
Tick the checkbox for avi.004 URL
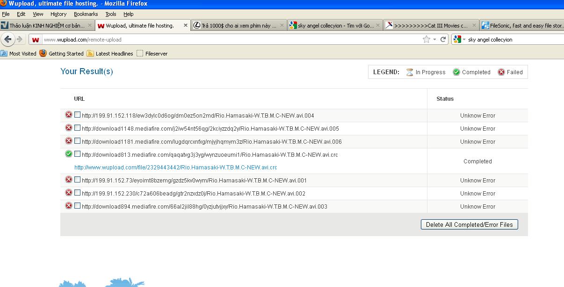pos(77,114)
